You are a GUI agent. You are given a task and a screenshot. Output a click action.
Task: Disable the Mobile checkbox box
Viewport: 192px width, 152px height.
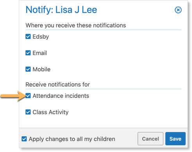(28, 69)
